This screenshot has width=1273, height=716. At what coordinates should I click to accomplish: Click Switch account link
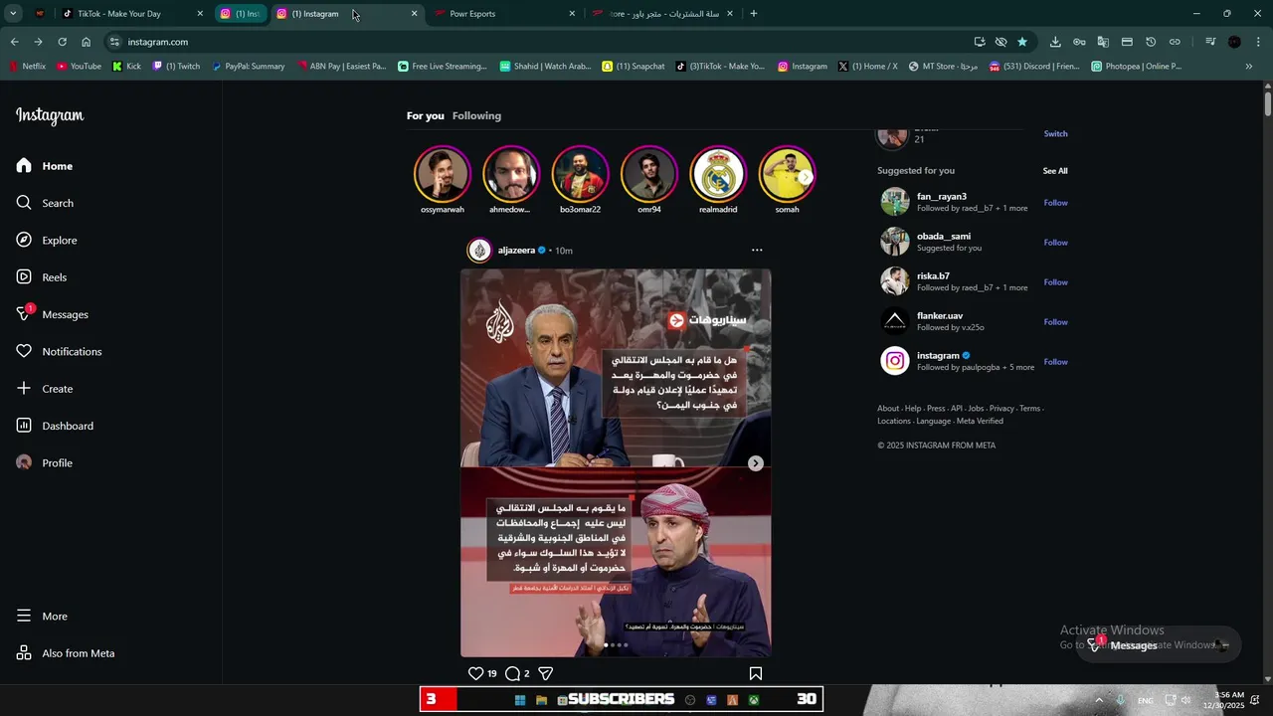1055,133
